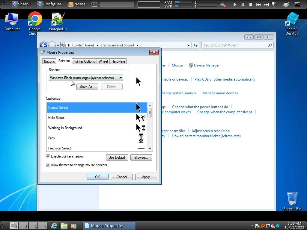This screenshot has width=307, height=230.
Task: Switch to the Buttons tab
Action: tap(49, 61)
